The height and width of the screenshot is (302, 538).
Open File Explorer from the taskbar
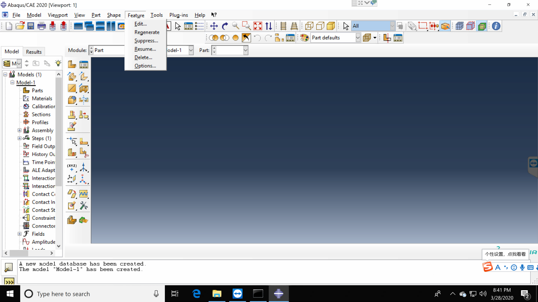pos(217,294)
